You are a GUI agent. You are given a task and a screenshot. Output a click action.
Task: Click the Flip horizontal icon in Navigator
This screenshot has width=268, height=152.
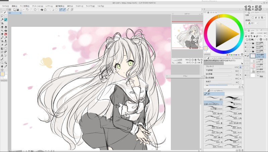click(x=199, y=62)
